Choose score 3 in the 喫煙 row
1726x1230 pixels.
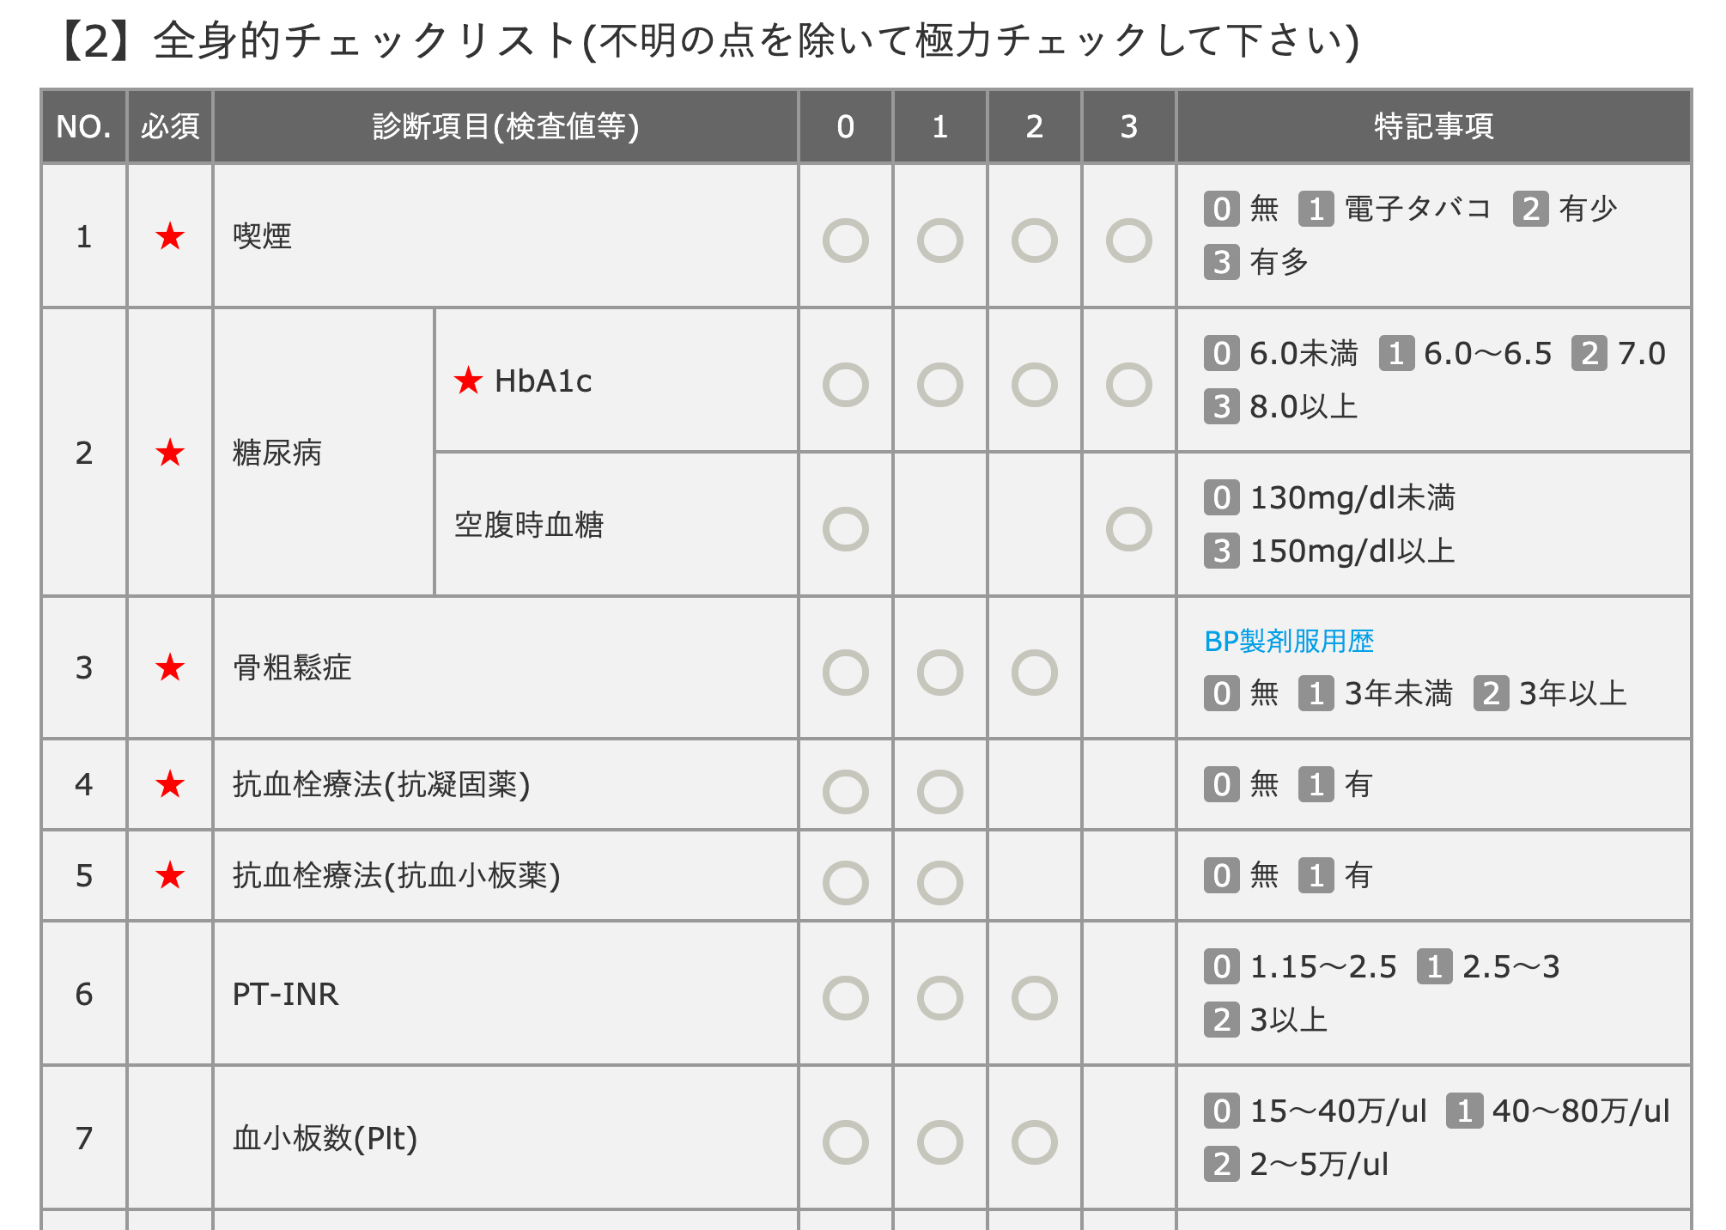(x=1128, y=241)
